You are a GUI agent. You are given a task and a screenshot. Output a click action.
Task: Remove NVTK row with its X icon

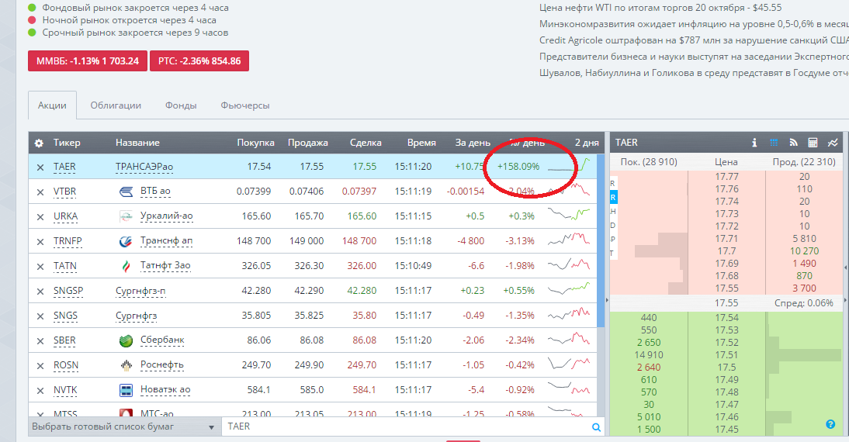(40, 391)
